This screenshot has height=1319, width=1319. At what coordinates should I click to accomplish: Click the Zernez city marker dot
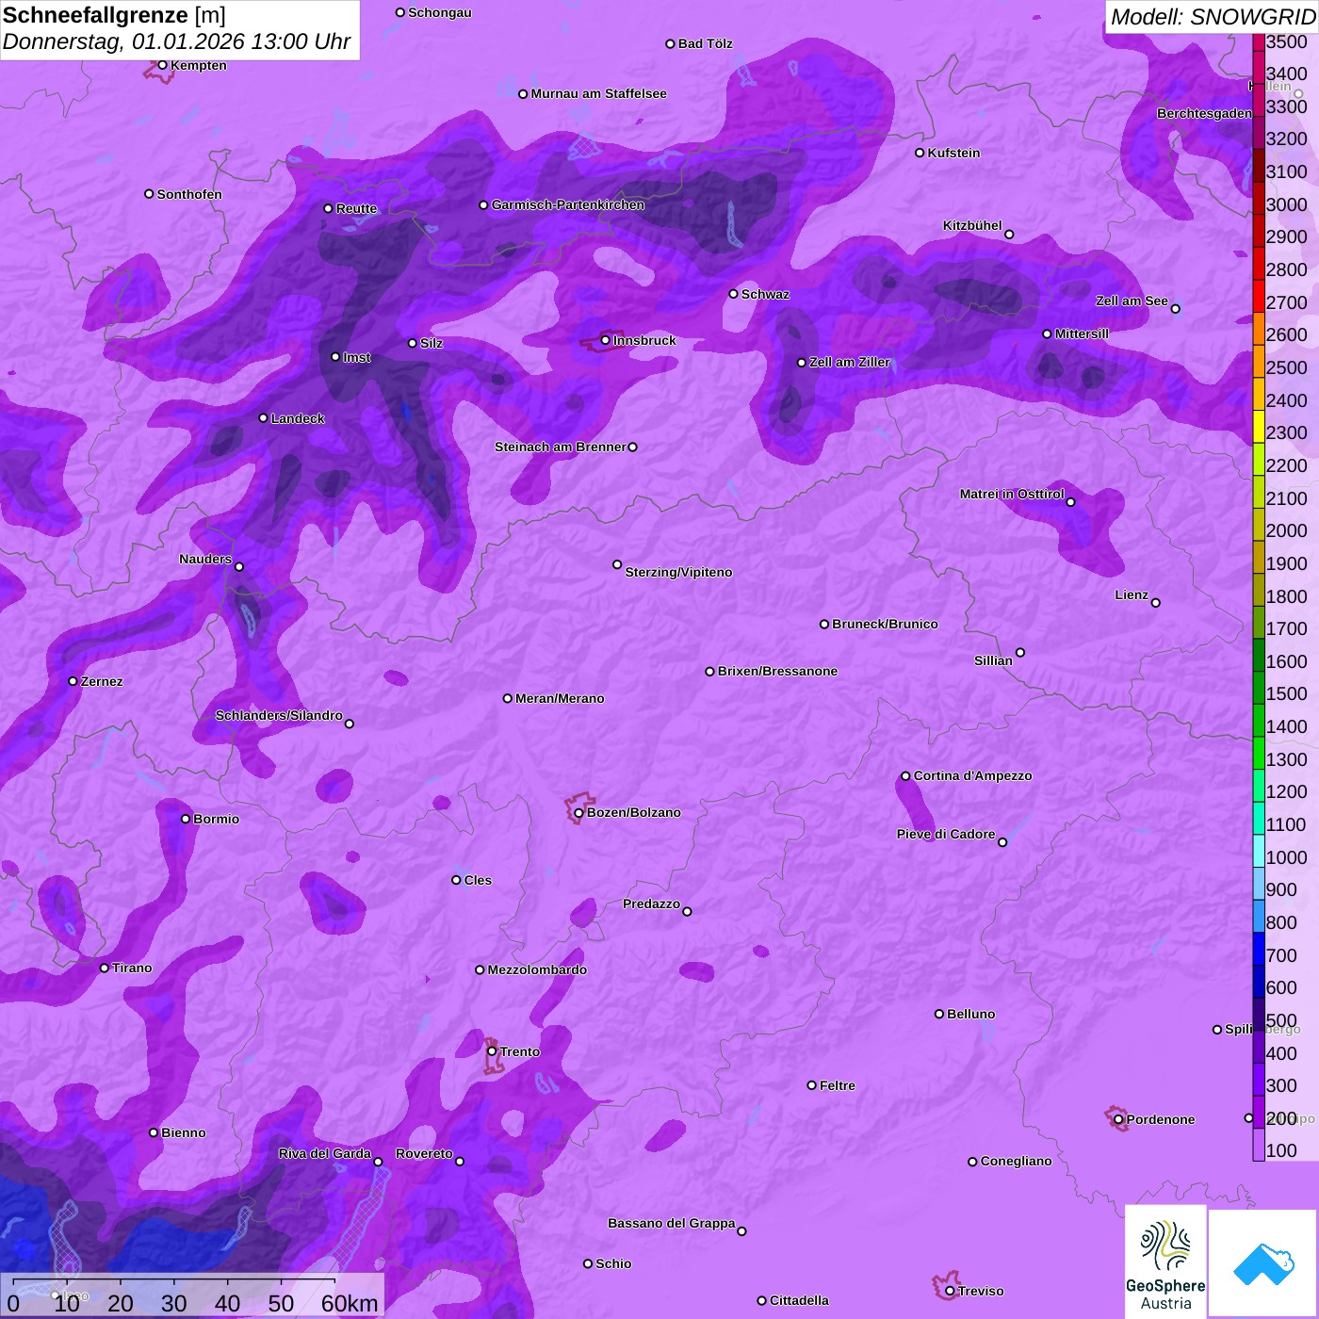(x=73, y=681)
